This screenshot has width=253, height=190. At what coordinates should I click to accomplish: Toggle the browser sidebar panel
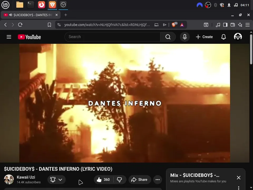pos(225,25)
